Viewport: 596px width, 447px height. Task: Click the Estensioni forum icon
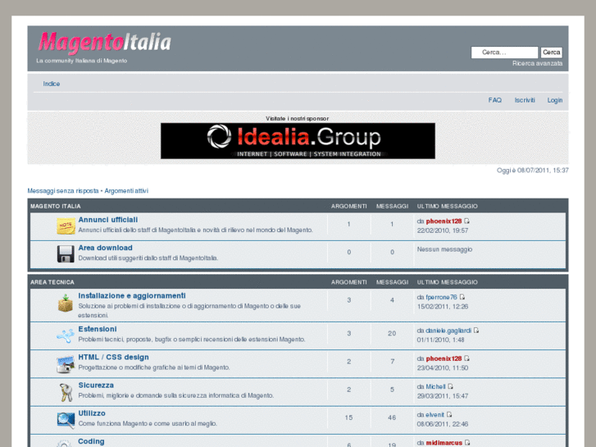pos(66,336)
